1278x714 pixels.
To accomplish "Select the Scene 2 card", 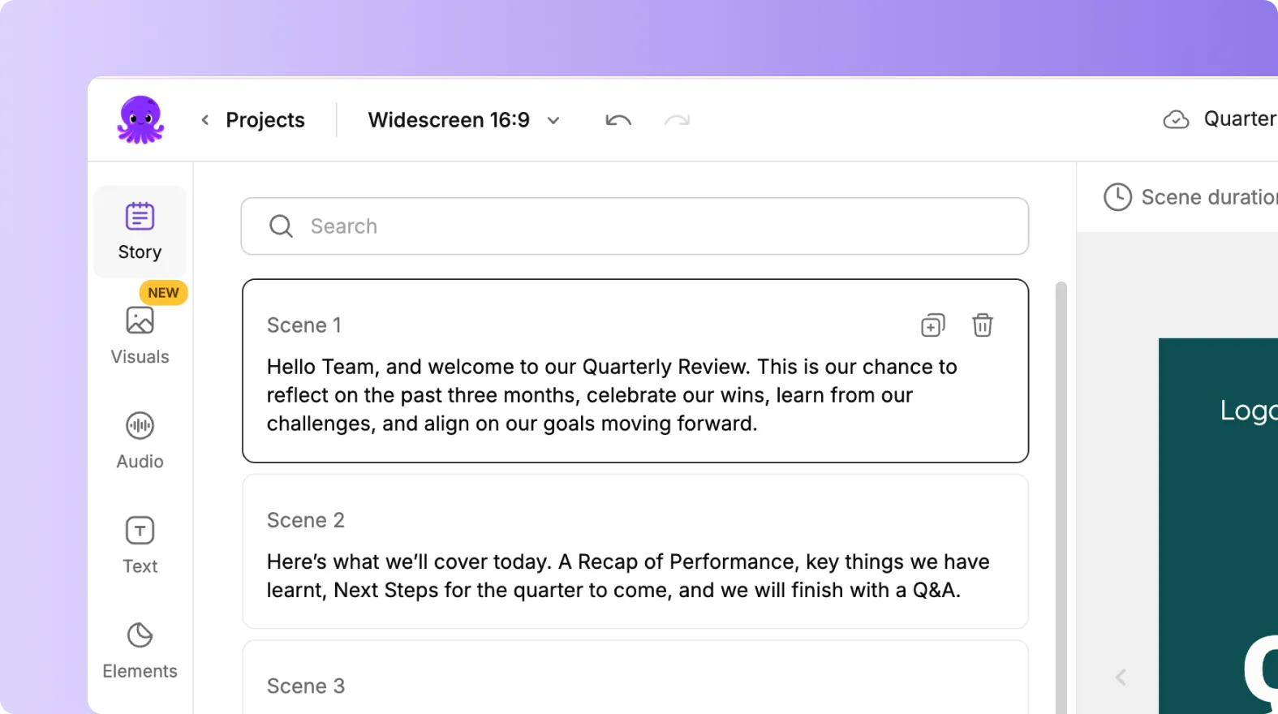I will 635,552.
